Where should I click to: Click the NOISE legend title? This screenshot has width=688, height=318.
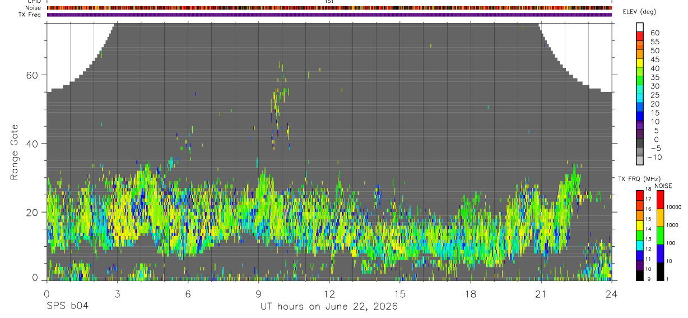click(663, 186)
